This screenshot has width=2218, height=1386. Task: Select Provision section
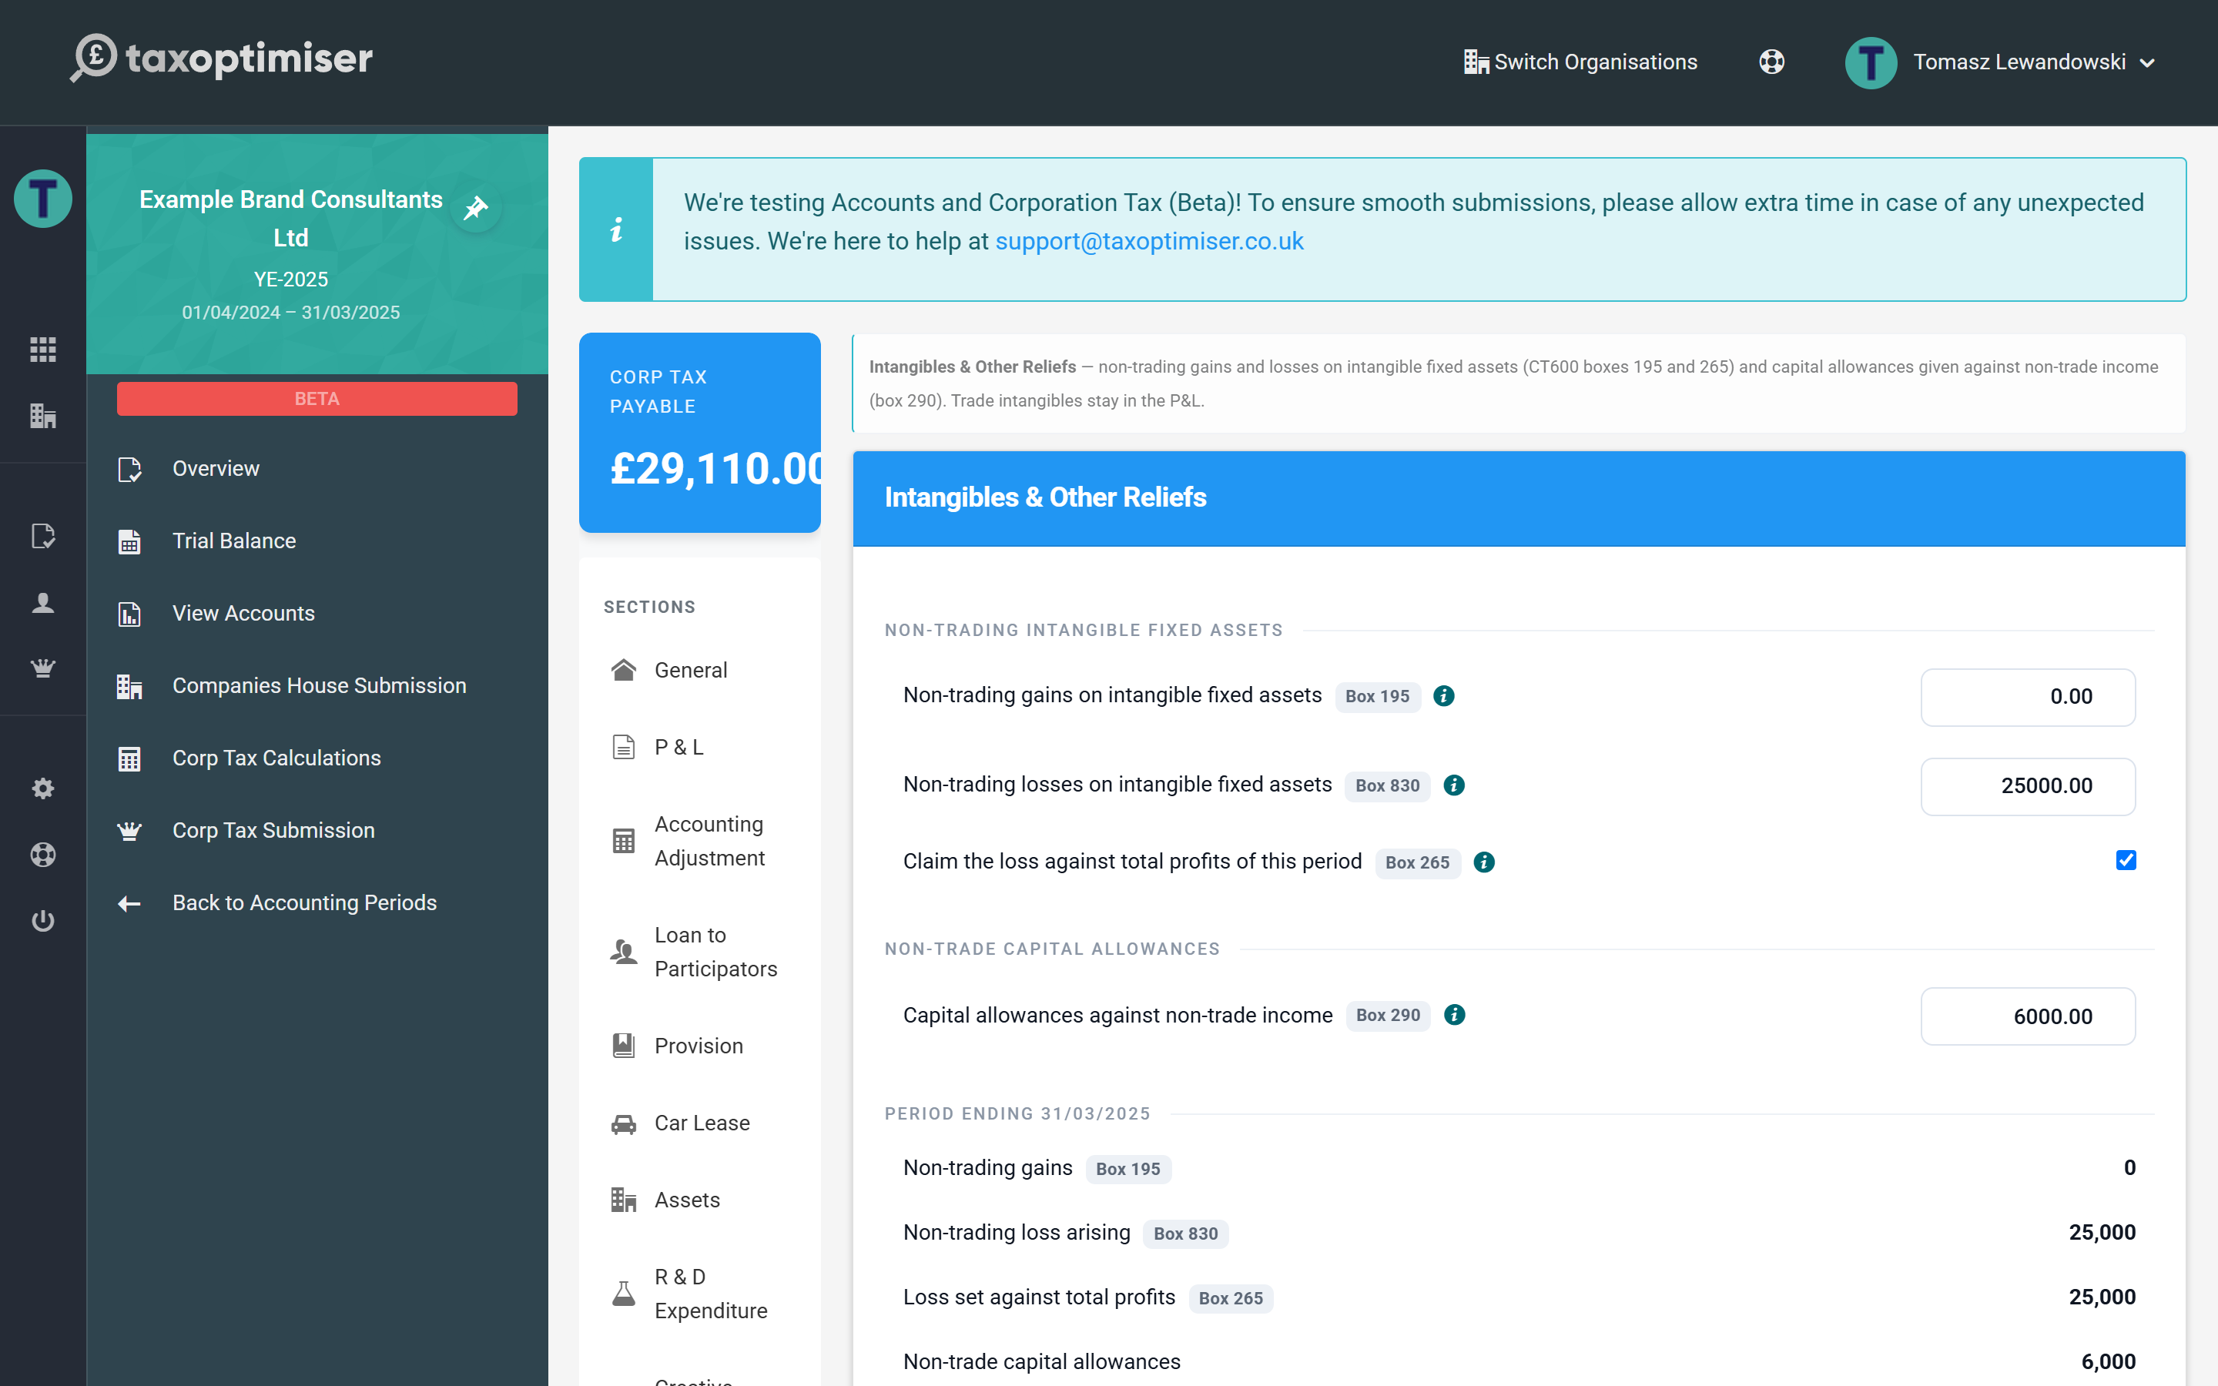coord(700,1046)
